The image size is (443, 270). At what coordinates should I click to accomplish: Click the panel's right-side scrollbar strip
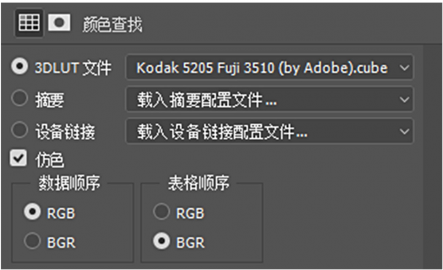[432, 157]
